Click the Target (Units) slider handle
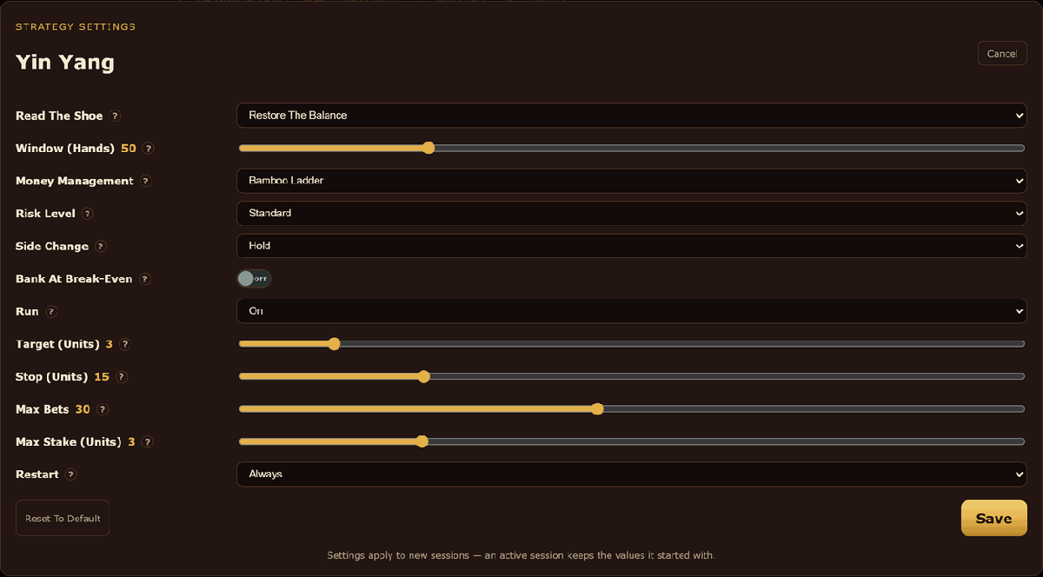Screen dimensions: 1043x577 334,344
